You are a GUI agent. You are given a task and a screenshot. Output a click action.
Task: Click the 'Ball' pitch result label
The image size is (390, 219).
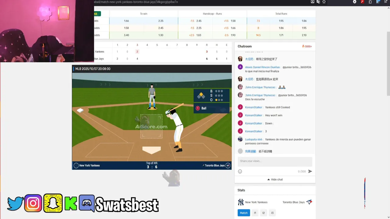204,108
